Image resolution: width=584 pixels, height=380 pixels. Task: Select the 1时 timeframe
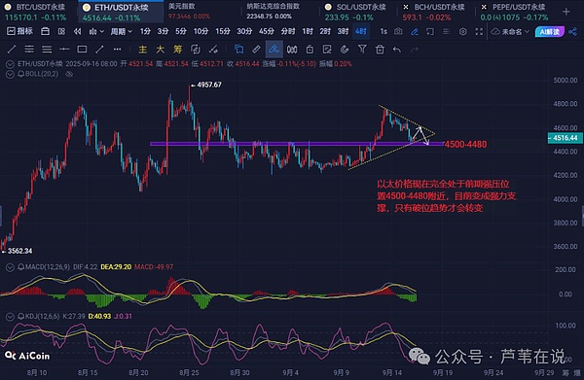[x=308, y=32]
